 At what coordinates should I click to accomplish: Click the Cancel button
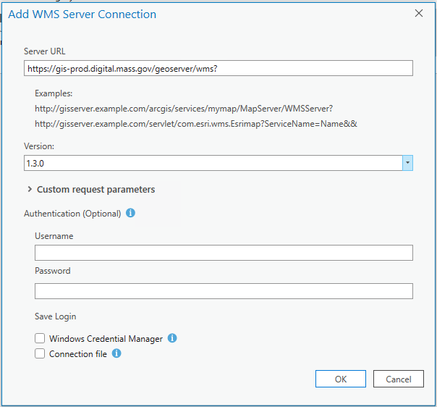[x=398, y=379]
